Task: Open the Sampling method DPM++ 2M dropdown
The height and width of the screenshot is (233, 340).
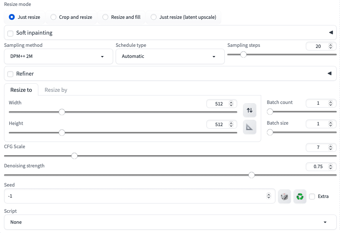Action: click(59, 56)
